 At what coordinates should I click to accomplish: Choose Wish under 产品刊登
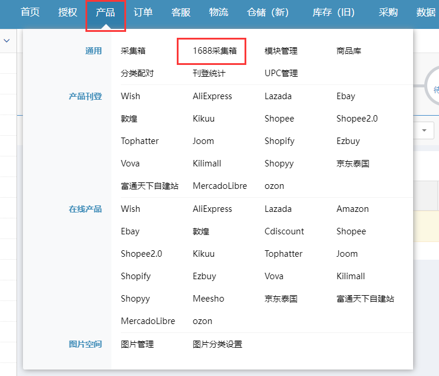(x=130, y=96)
